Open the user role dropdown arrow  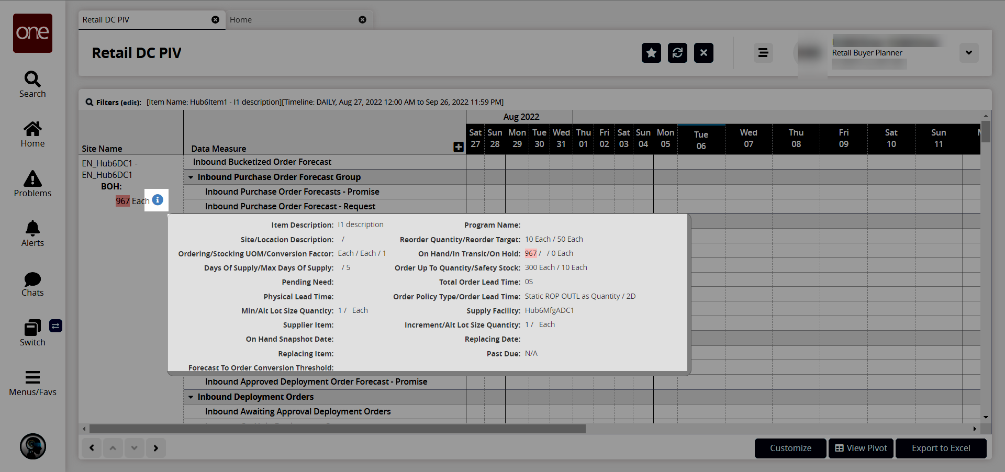pos(968,53)
